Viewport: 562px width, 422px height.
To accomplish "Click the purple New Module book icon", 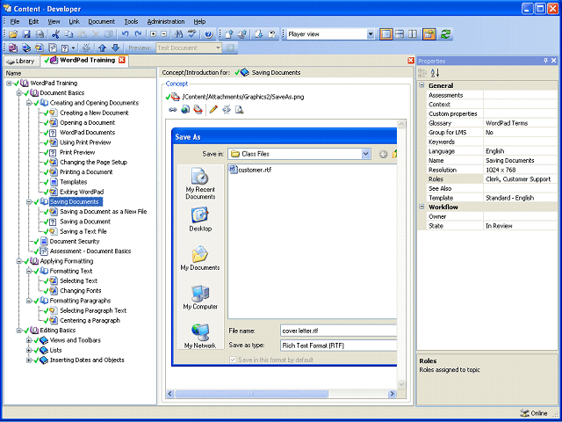I will (13, 47).
